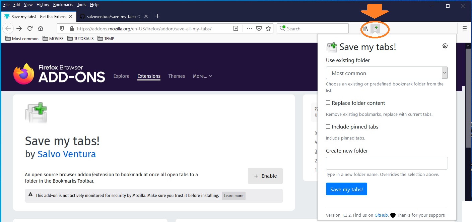Enable Include pinned tabs checkbox

(x=328, y=127)
